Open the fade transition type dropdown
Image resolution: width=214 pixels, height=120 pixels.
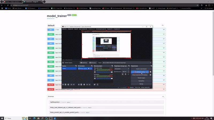122,69
